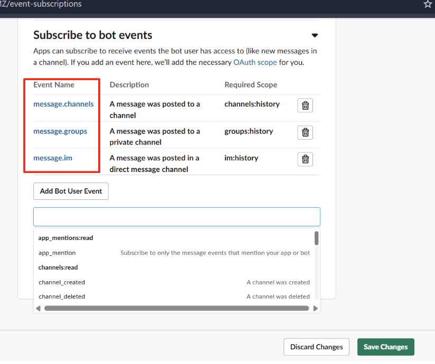Click the app_mentions:read scope heading
This screenshot has width=435, height=364.
click(66, 238)
